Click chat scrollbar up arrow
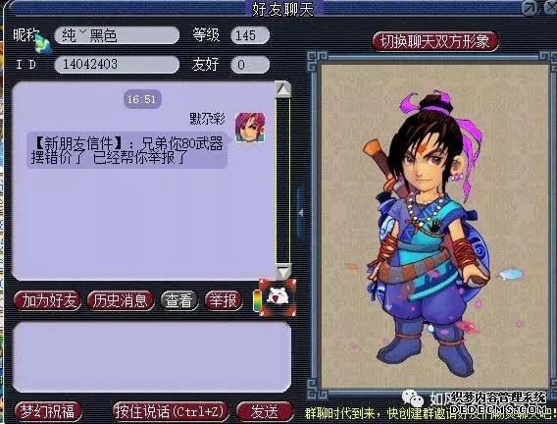The image size is (557, 424). pos(283,89)
